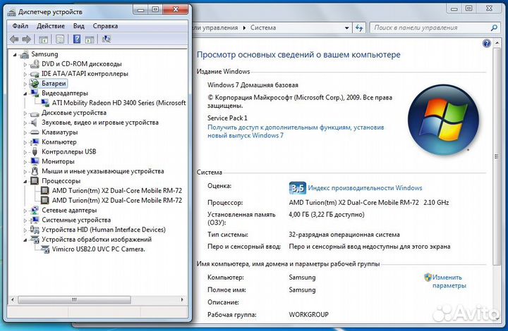Click the speaker icon for Звуковые устройства
508x331 pixels.
pos(35,123)
